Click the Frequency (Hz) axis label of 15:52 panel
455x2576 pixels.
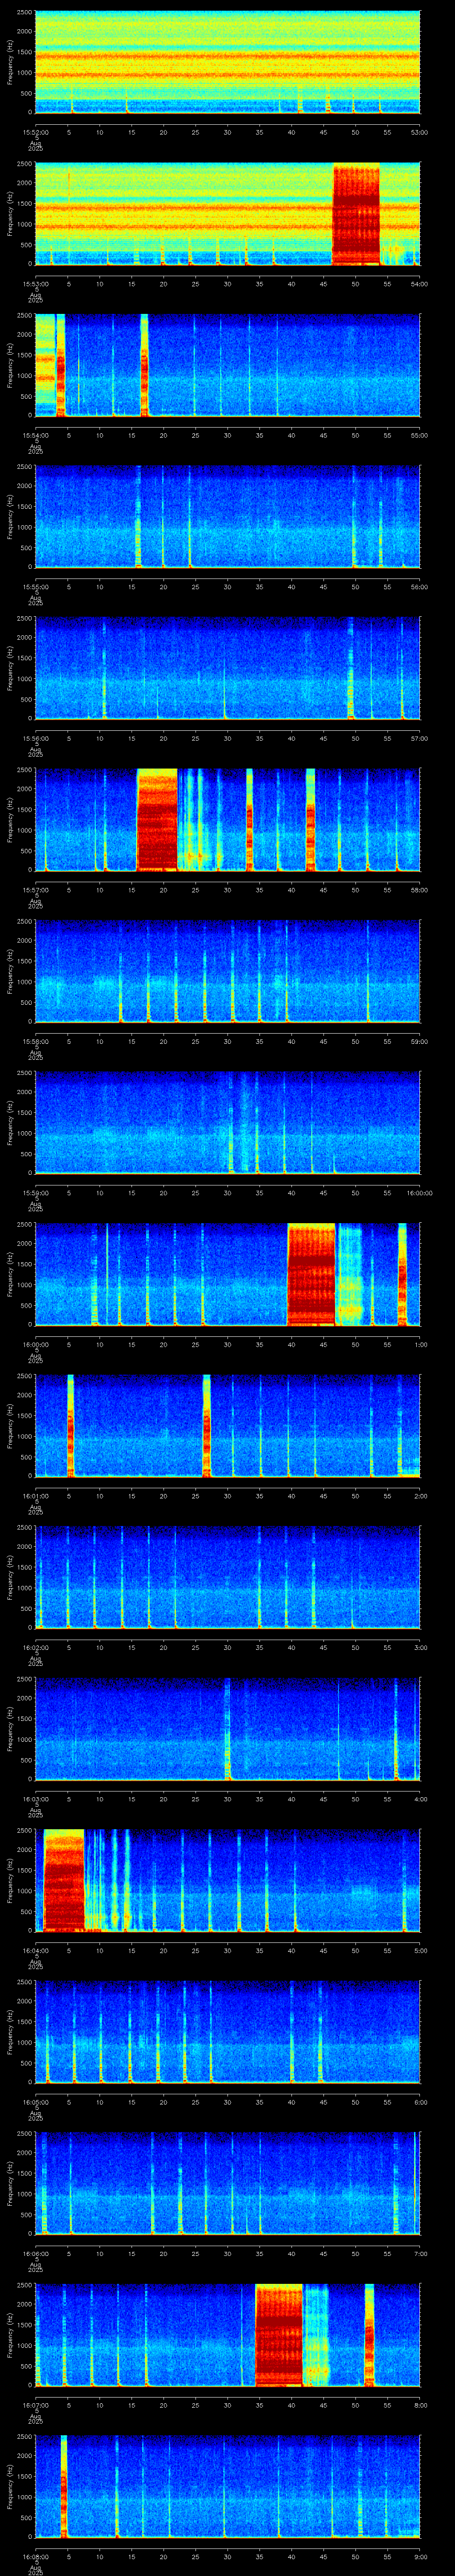(x=11, y=63)
